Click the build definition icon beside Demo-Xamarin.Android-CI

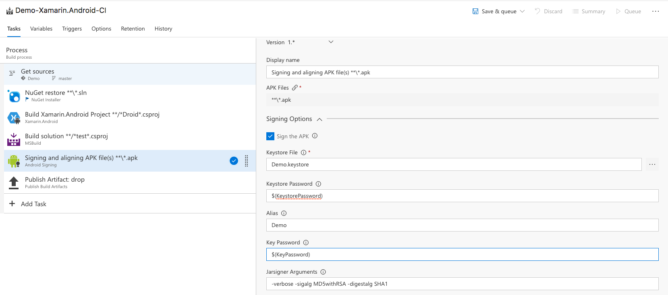click(10, 11)
